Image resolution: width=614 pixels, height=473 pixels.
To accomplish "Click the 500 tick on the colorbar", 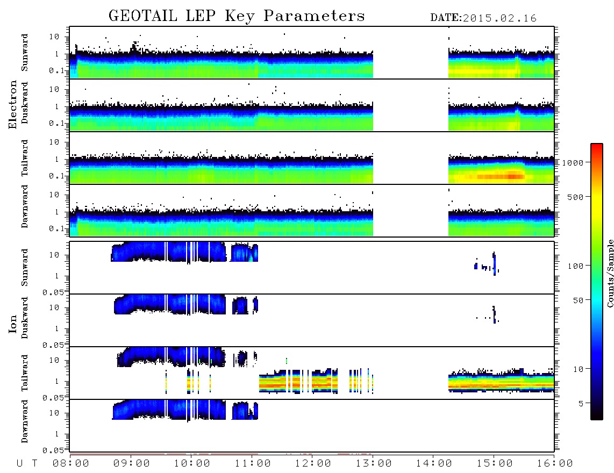I will pos(576,197).
